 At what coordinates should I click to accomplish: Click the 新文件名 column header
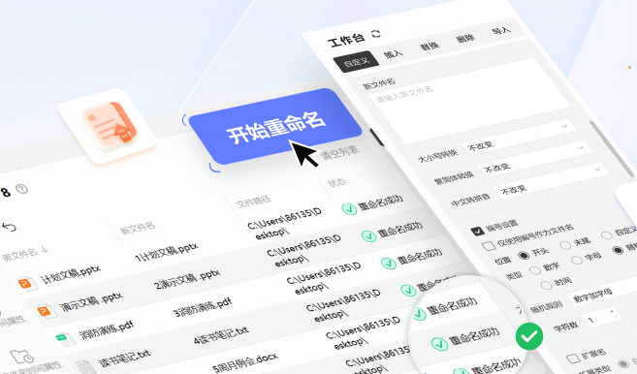(138, 229)
